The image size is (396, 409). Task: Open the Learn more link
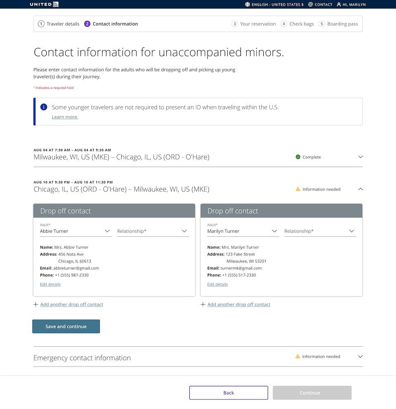pos(65,117)
